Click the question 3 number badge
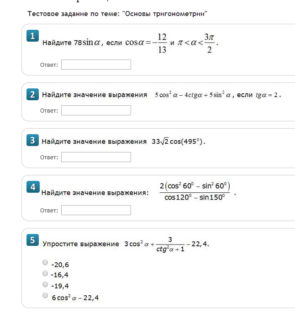Viewport: 295px width, 315px height. click(x=32, y=141)
